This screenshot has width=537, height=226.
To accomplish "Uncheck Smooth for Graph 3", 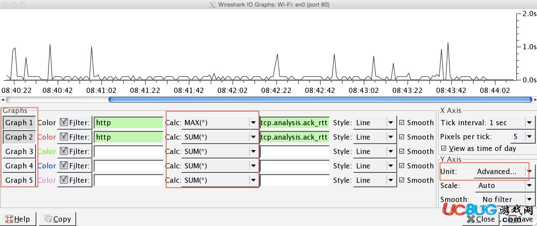I will point(416,151).
